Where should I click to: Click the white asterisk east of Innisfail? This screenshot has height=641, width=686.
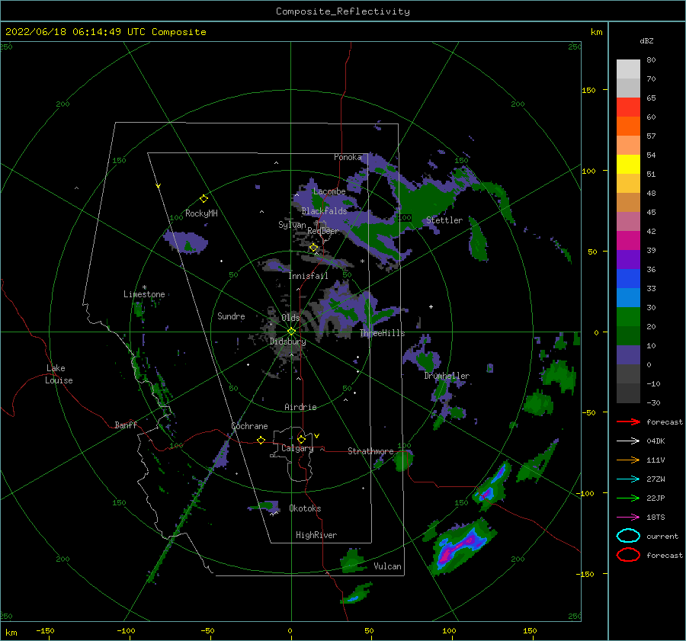(362, 261)
